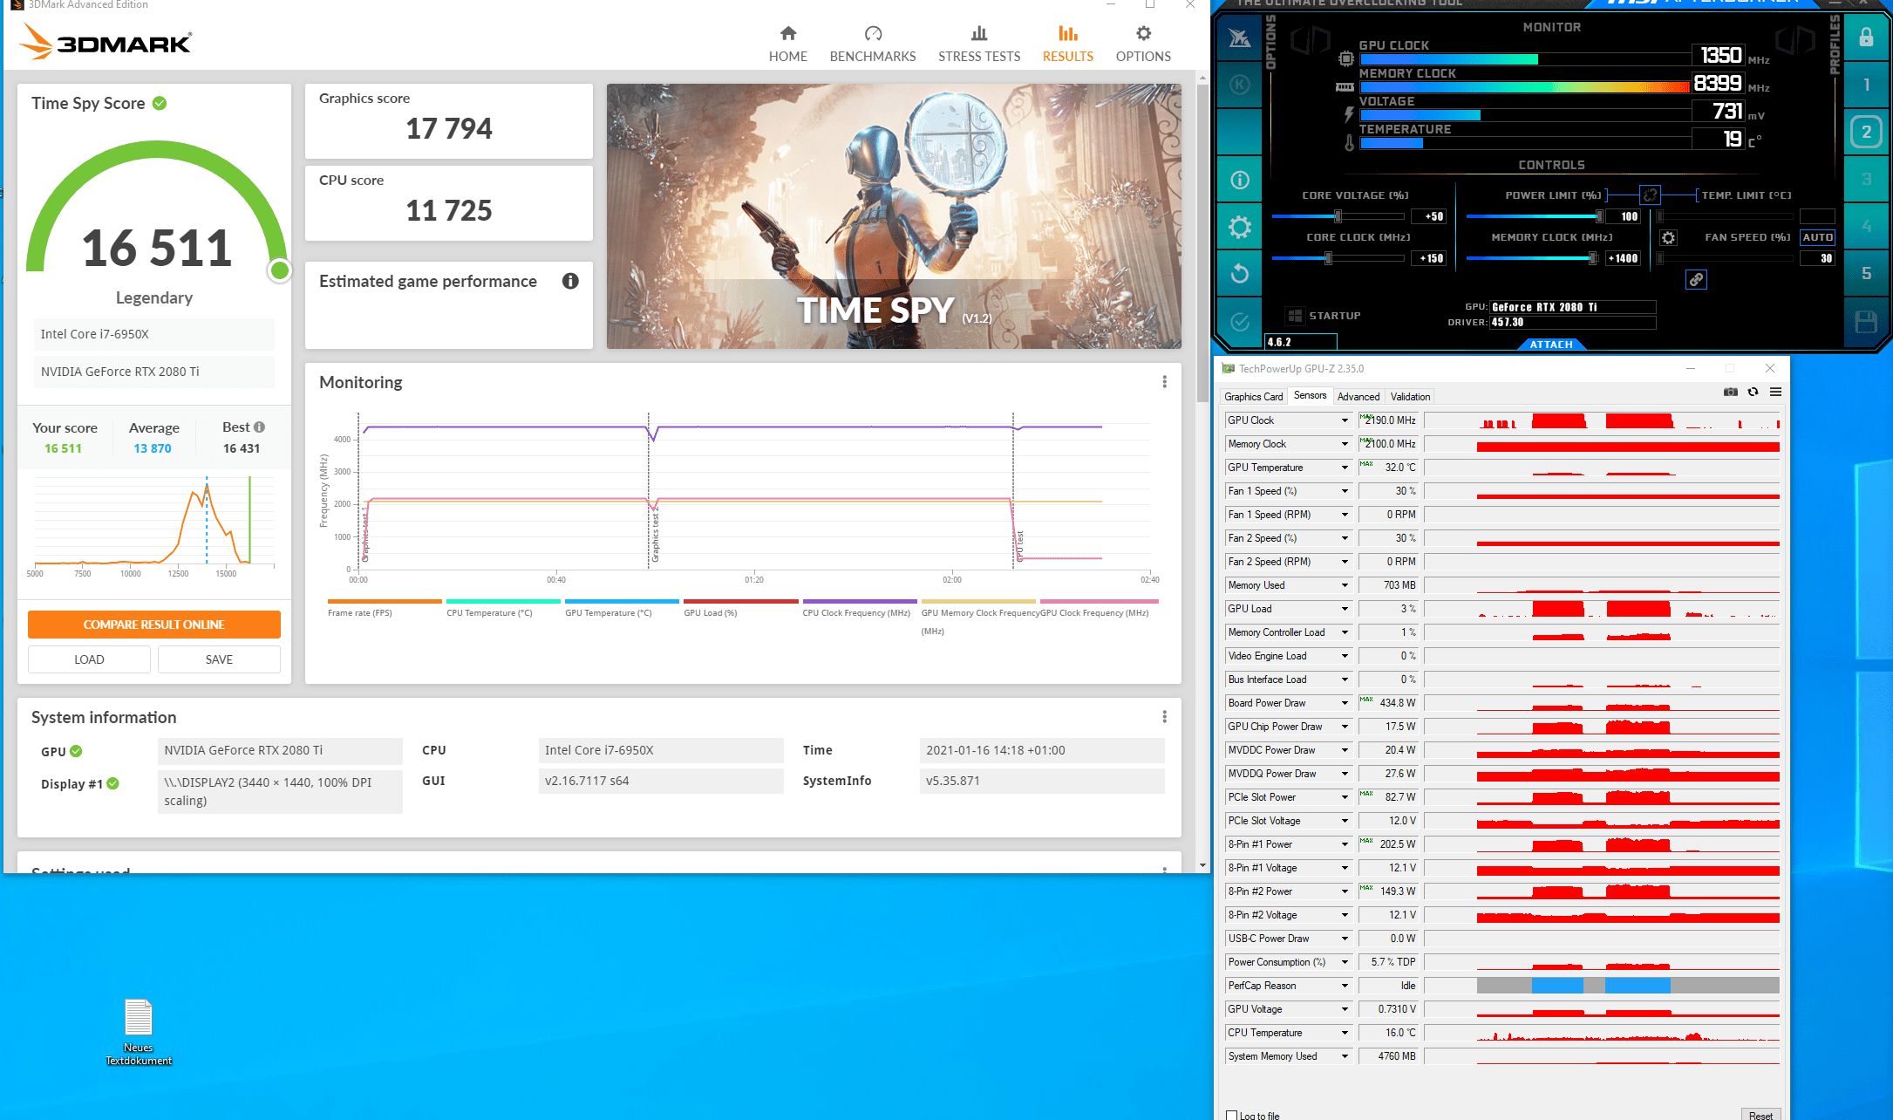This screenshot has width=1893, height=1120.
Task: Open GPU Clock sensor dropdown in GPU-Z
Action: tap(1345, 420)
